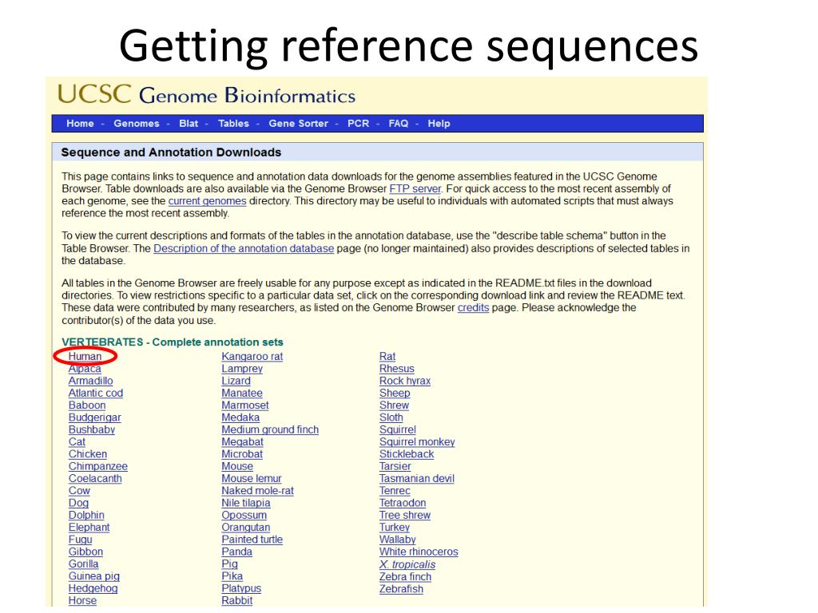Open Description of the annotation database link

tap(244, 249)
